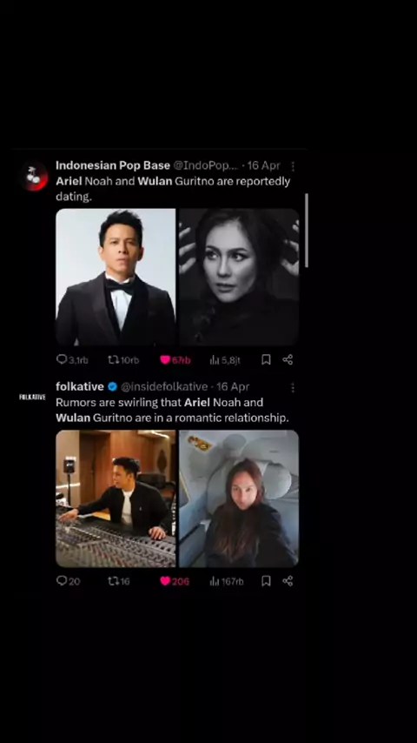Viewport: 417px width, 743px height.
Task: Bookmark the Indonesian Pop Base tweet
Action: pyautogui.click(x=266, y=359)
